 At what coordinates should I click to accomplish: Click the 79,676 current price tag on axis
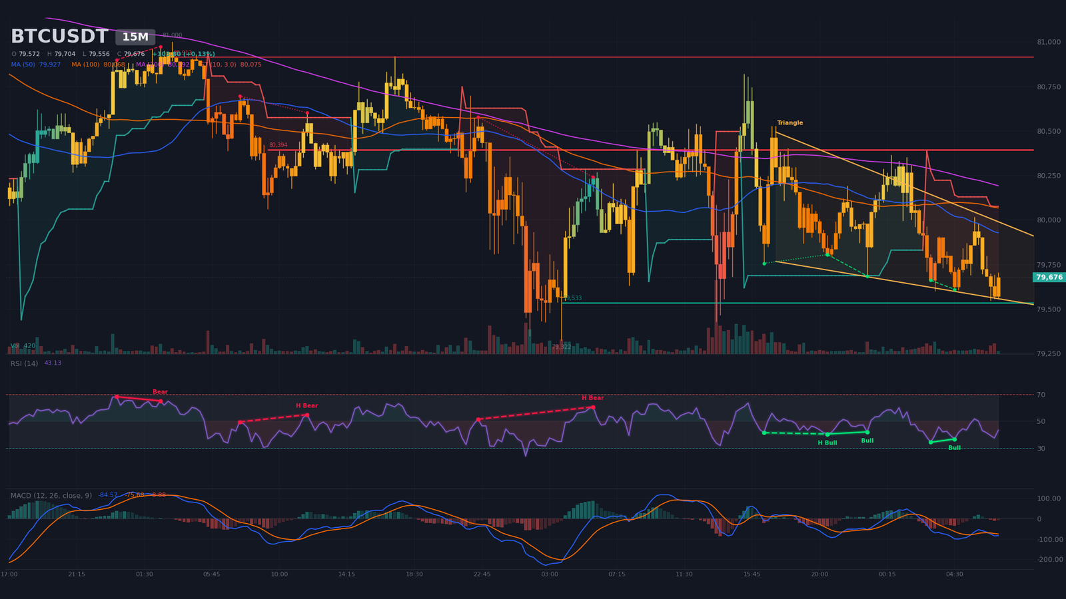pos(1049,278)
